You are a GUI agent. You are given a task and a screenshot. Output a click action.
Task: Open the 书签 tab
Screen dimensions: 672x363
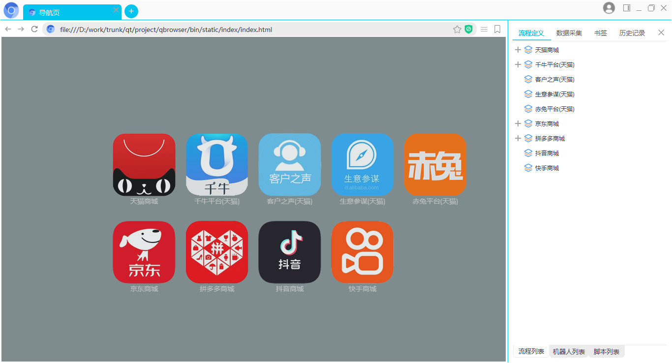pyautogui.click(x=601, y=33)
